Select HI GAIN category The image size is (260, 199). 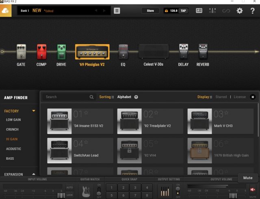click(12, 139)
